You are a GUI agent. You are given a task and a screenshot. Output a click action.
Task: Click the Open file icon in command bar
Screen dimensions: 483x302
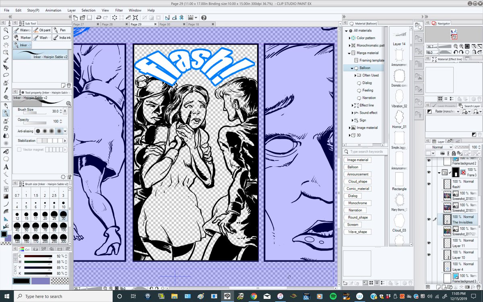(82, 18)
